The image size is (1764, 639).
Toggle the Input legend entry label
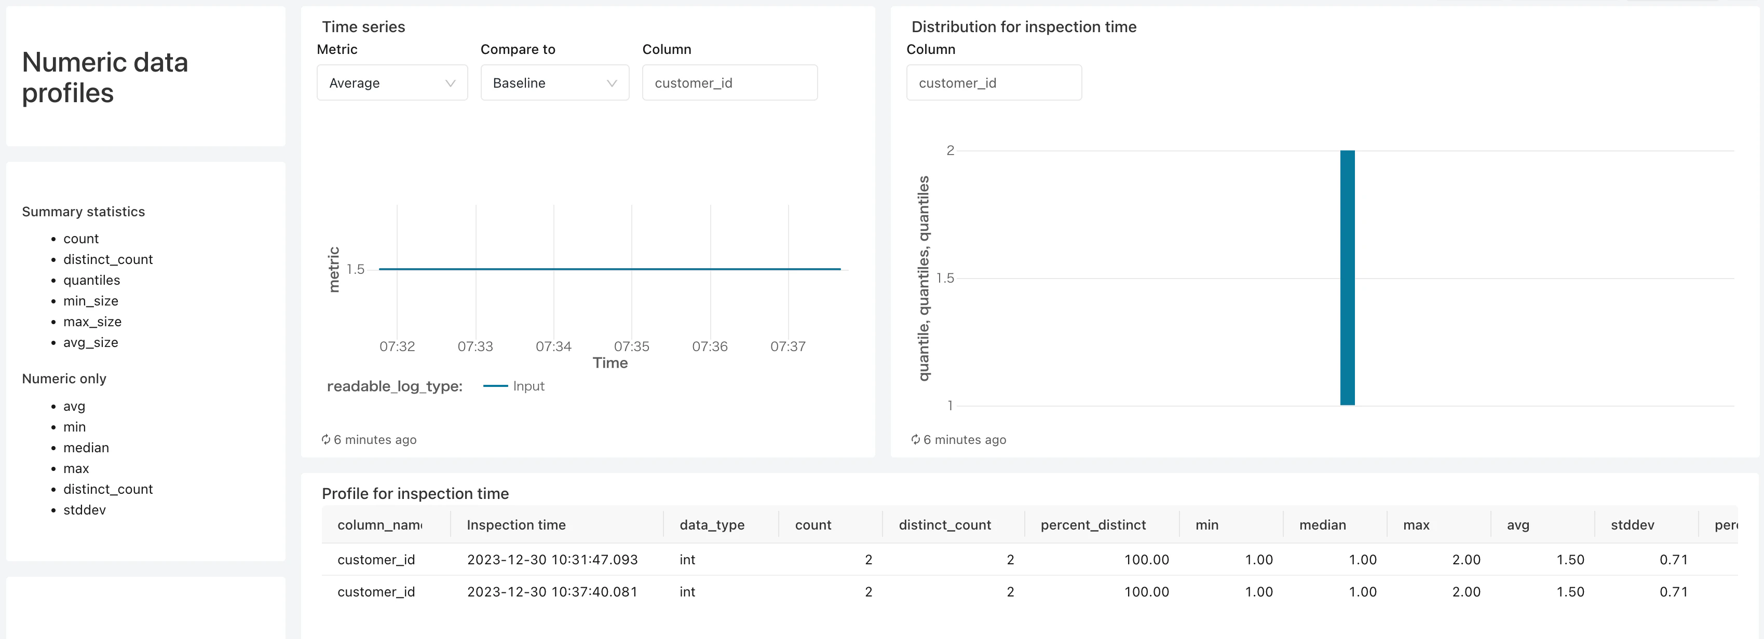click(x=528, y=386)
